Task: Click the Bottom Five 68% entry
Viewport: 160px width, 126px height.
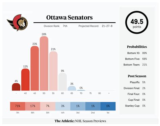Action: (x=136, y=59)
